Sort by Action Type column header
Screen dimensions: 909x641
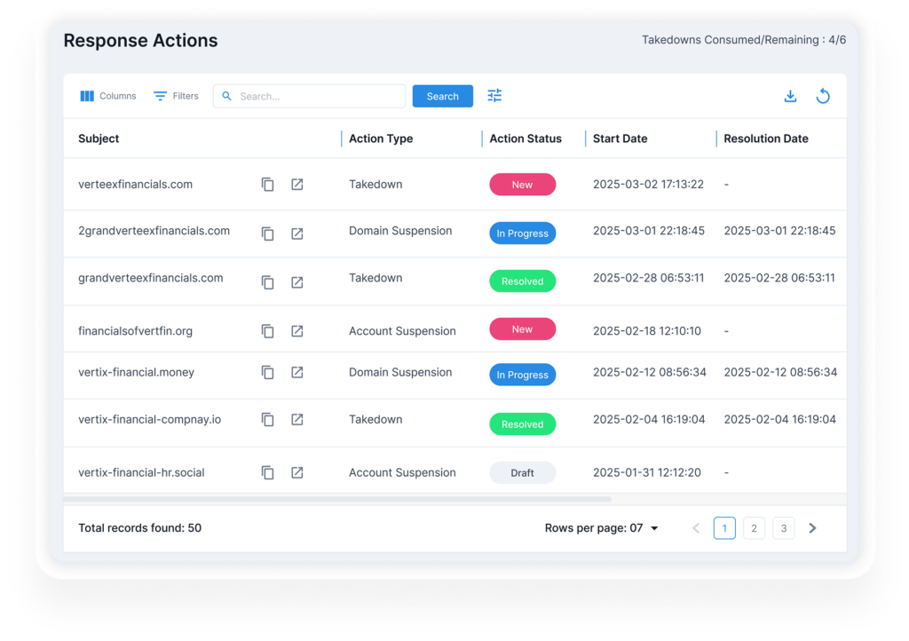pyautogui.click(x=381, y=138)
